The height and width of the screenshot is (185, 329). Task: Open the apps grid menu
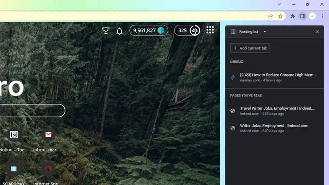[210, 30]
